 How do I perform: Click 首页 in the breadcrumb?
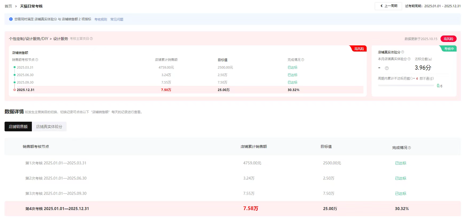pyautogui.click(x=8, y=6)
